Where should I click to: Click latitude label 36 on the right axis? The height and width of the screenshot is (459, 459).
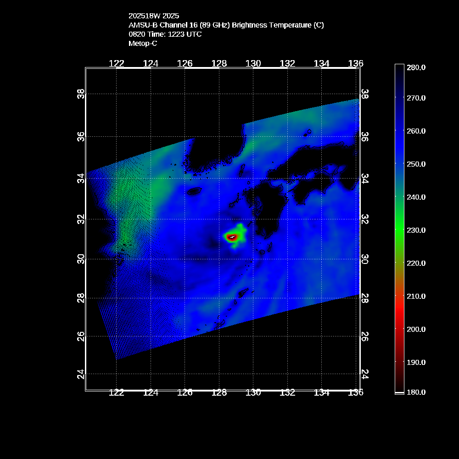tap(365, 137)
